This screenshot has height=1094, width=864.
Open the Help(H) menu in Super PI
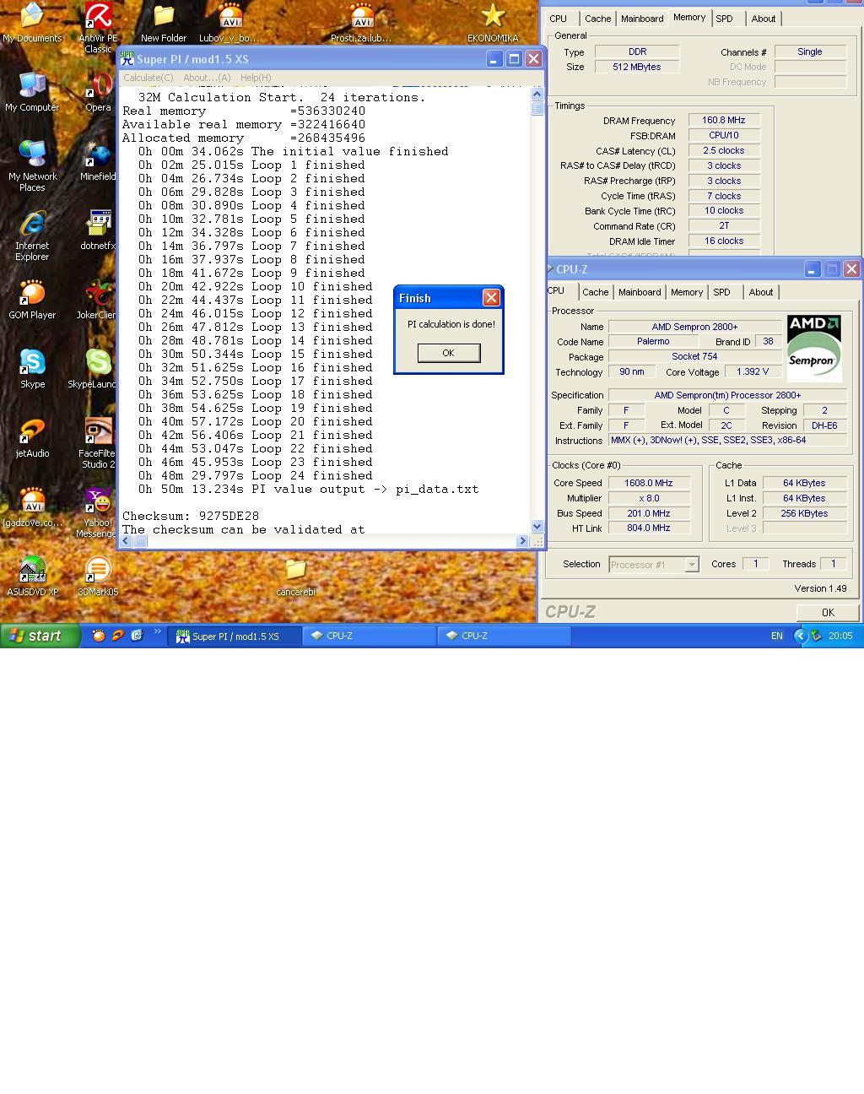click(256, 78)
